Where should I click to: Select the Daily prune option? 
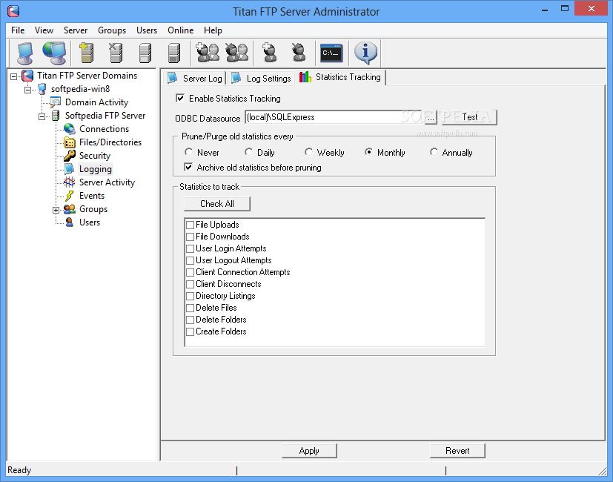pyautogui.click(x=248, y=152)
